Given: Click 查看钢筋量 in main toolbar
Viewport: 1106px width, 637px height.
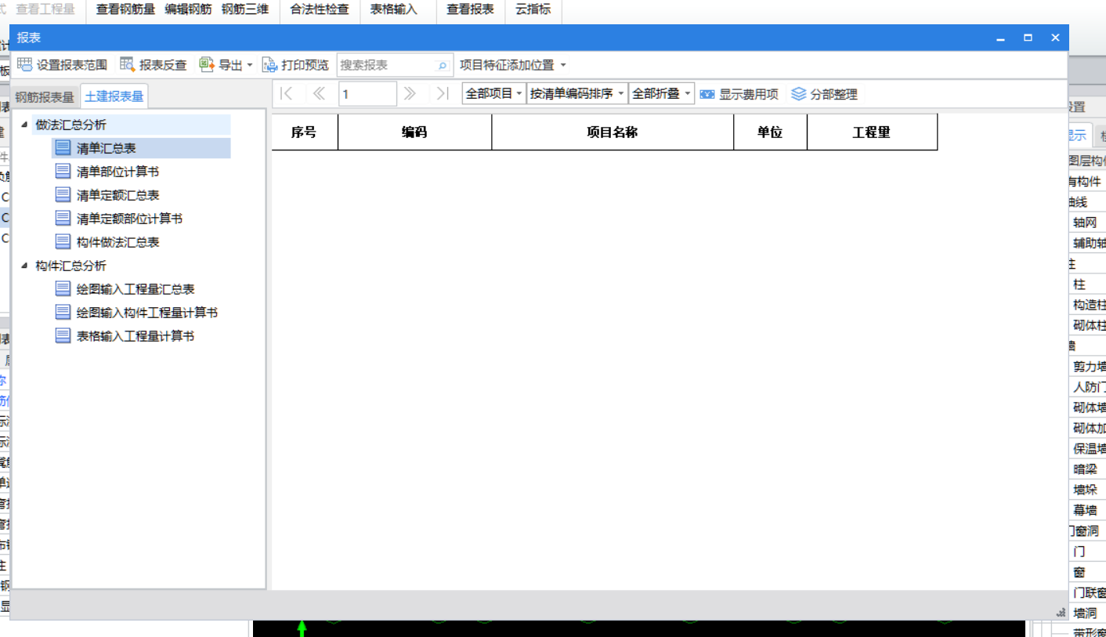Looking at the screenshot, I should (125, 10).
